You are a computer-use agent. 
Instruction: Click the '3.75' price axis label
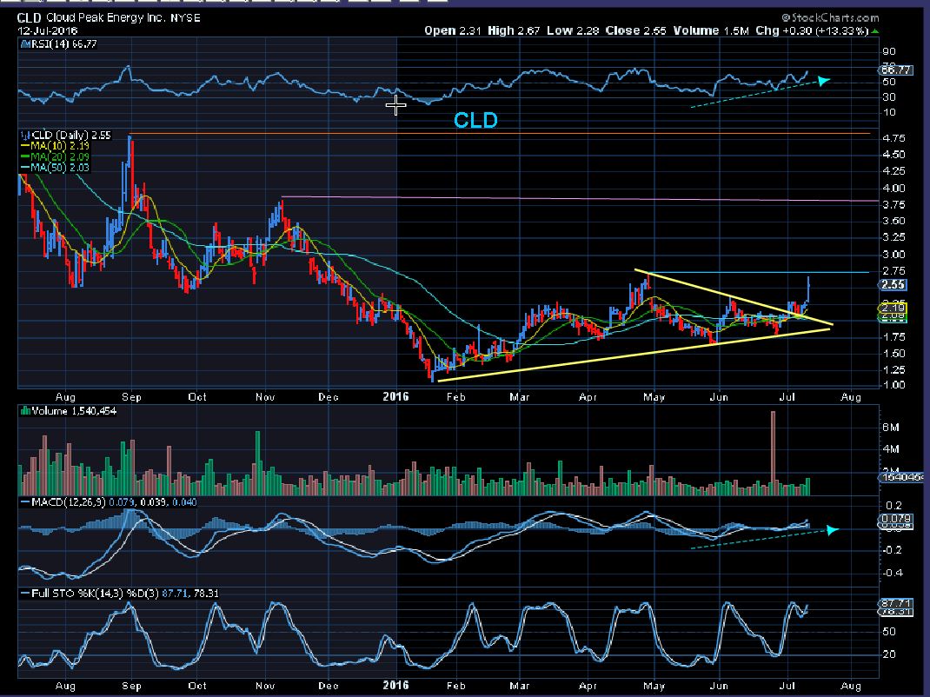(x=893, y=204)
